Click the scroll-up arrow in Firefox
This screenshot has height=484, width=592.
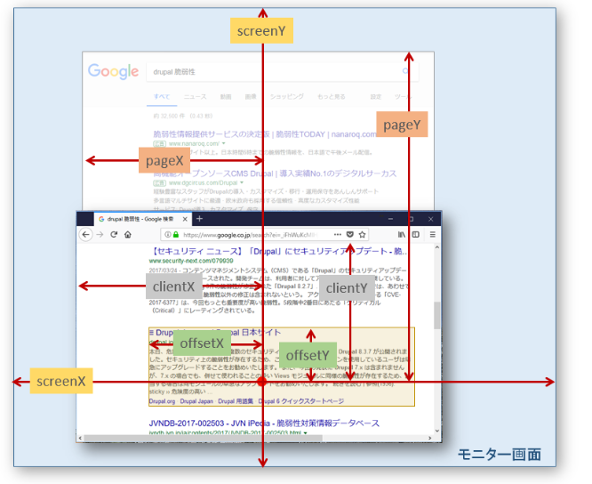(436, 247)
